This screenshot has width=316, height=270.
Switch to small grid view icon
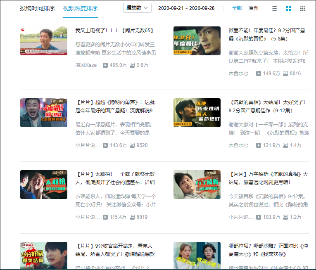(302, 9)
